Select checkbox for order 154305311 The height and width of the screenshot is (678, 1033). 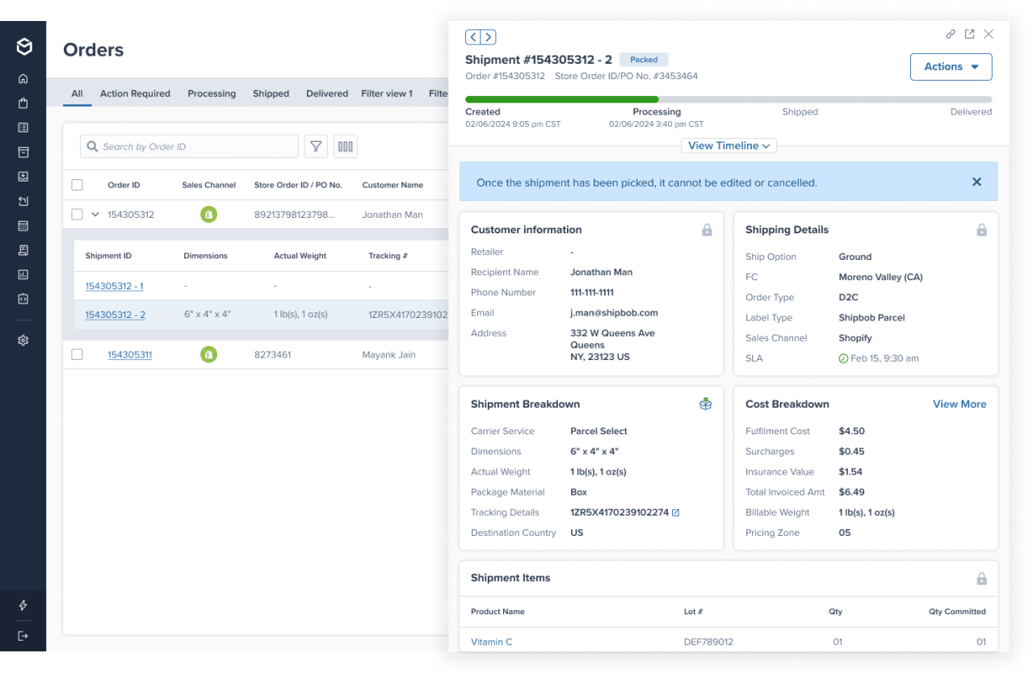(77, 354)
